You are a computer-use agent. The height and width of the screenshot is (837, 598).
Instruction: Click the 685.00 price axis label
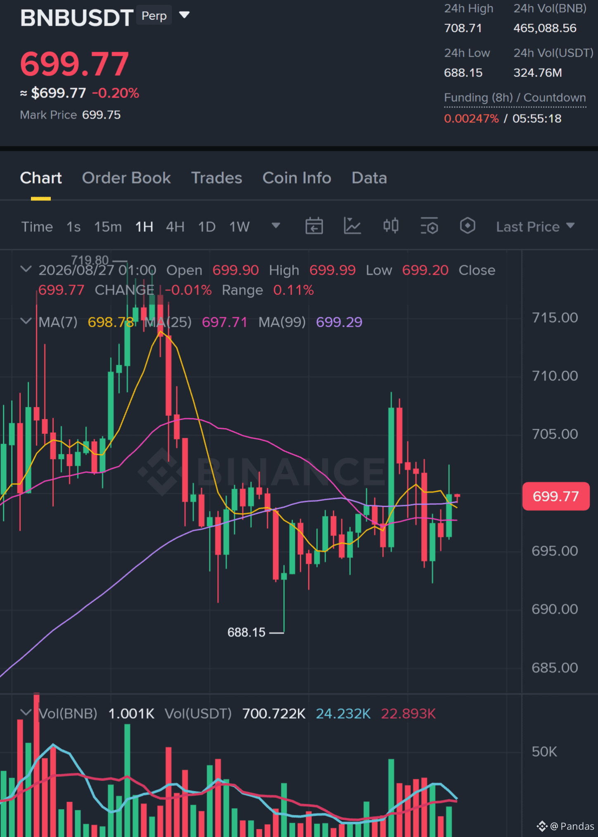pyautogui.click(x=555, y=668)
